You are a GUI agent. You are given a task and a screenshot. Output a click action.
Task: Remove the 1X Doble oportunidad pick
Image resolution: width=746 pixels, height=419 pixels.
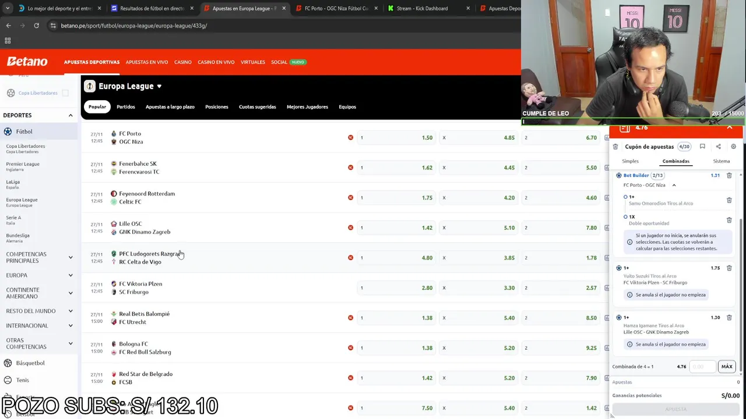(729, 220)
